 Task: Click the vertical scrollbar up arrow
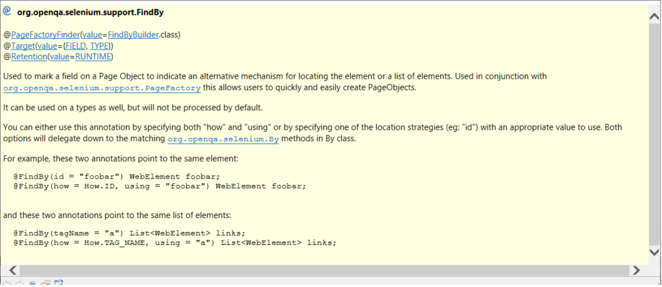tap(654, 17)
